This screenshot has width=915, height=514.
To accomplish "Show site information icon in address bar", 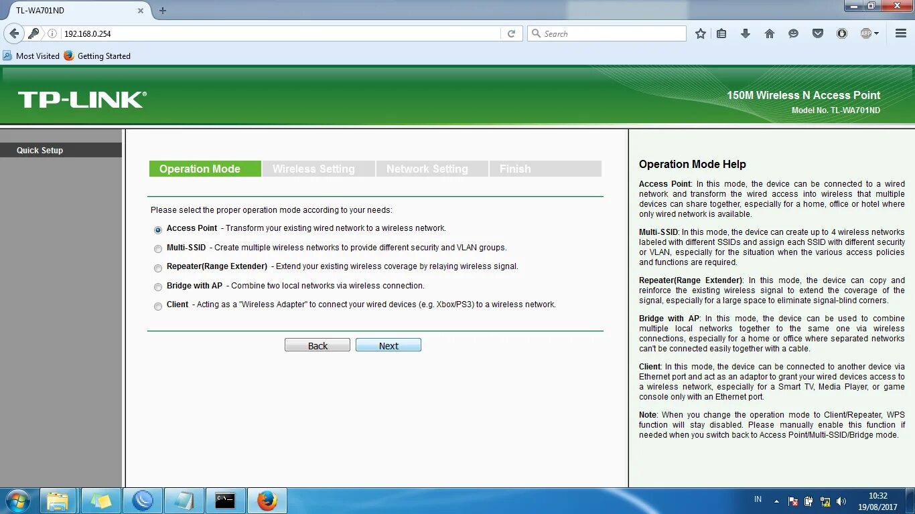I will tap(52, 33).
